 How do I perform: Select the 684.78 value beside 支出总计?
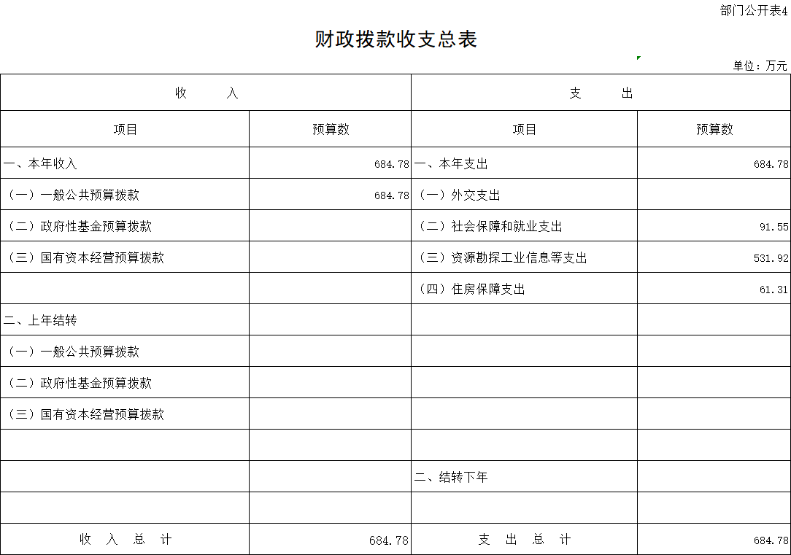[770, 540]
